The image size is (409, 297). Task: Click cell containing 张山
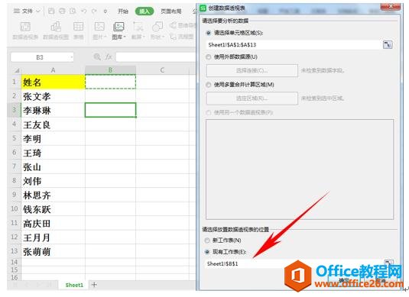tap(53, 166)
